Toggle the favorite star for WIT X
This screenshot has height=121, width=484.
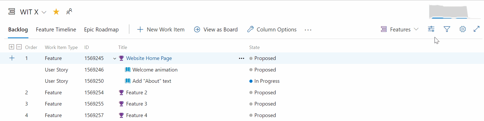click(x=56, y=12)
